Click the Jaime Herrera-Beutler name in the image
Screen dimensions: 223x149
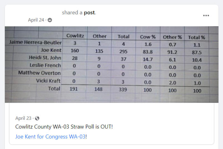click(x=35, y=42)
